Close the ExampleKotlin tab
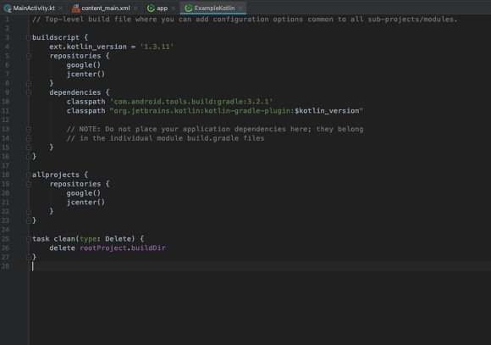 (240, 8)
